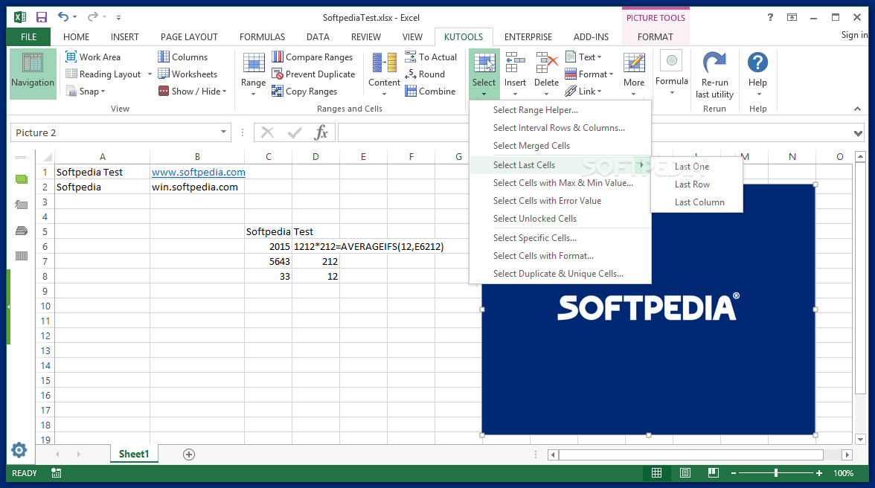Open the Link tools dropdown
Image resolution: width=875 pixels, height=488 pixels.
[583, 91]
